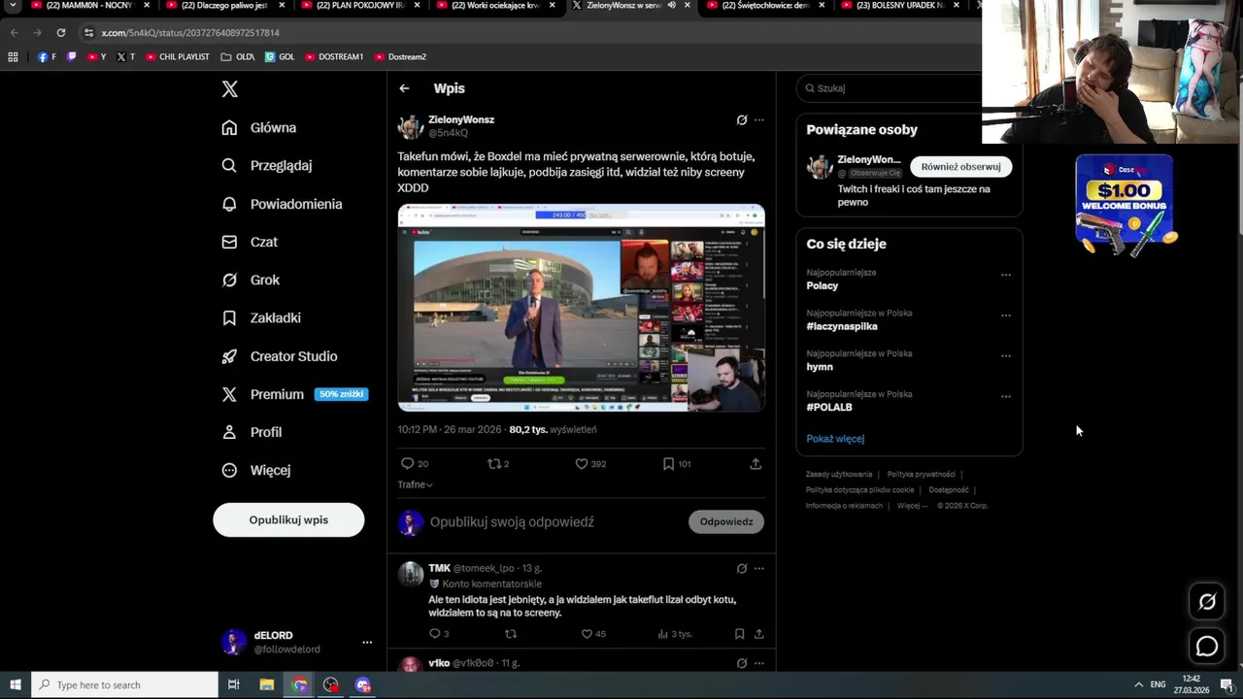Image resolution: width=1243 pixels, height=699 pixels.
Task: Open options for Polacy trend
Action: 1006,275
